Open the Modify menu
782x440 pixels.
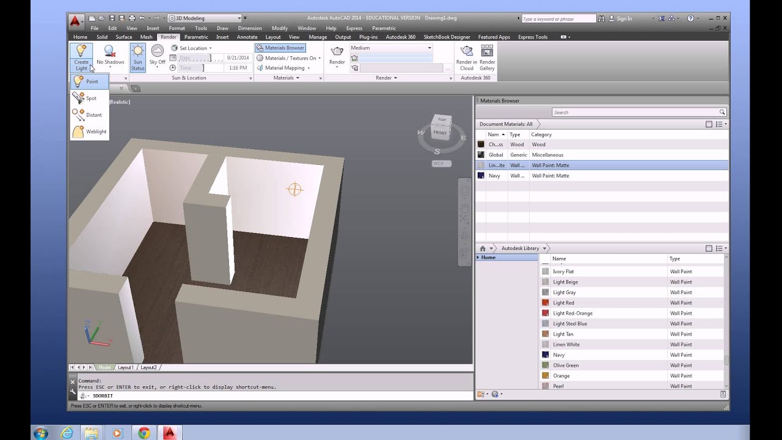pos(280,28)
